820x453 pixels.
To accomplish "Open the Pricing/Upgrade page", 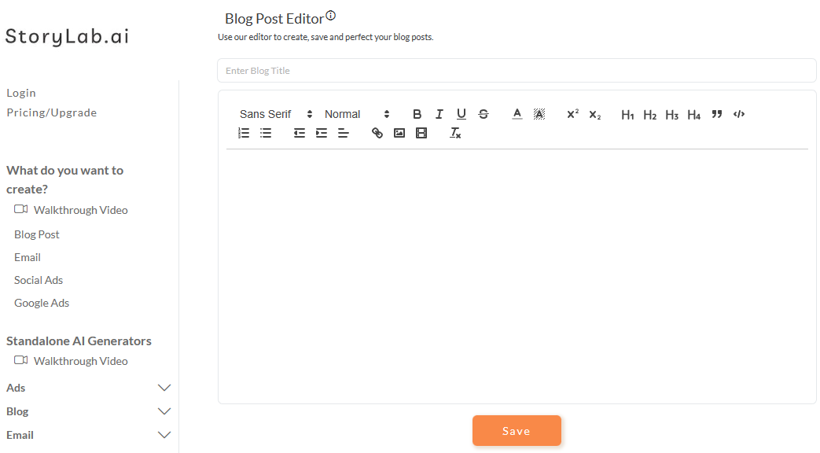I will 51,112.
